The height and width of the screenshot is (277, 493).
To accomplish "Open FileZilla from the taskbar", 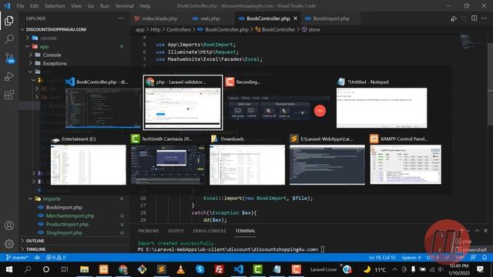I will [219, 269].
